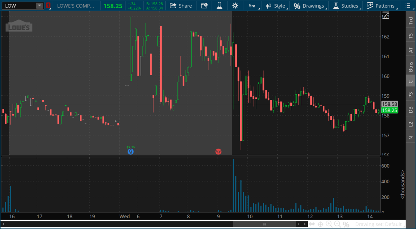Click the LOWE'S COMP... company name

(75, 6)
